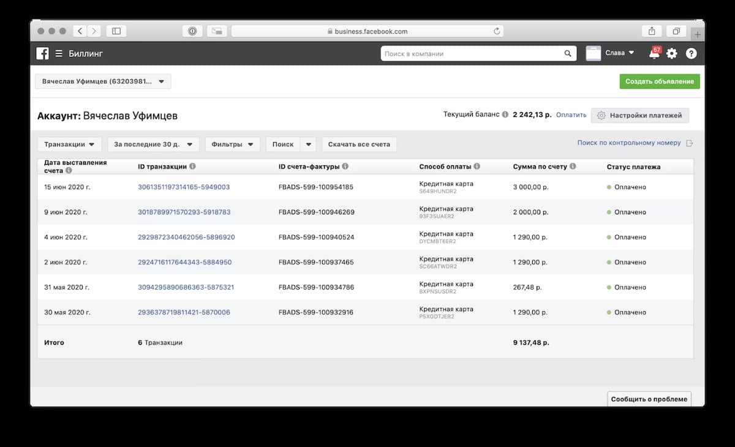Open transaction 3061351197314165-5949003 link
The width and height of the screenshot is (735, 447).
[184, 187]
